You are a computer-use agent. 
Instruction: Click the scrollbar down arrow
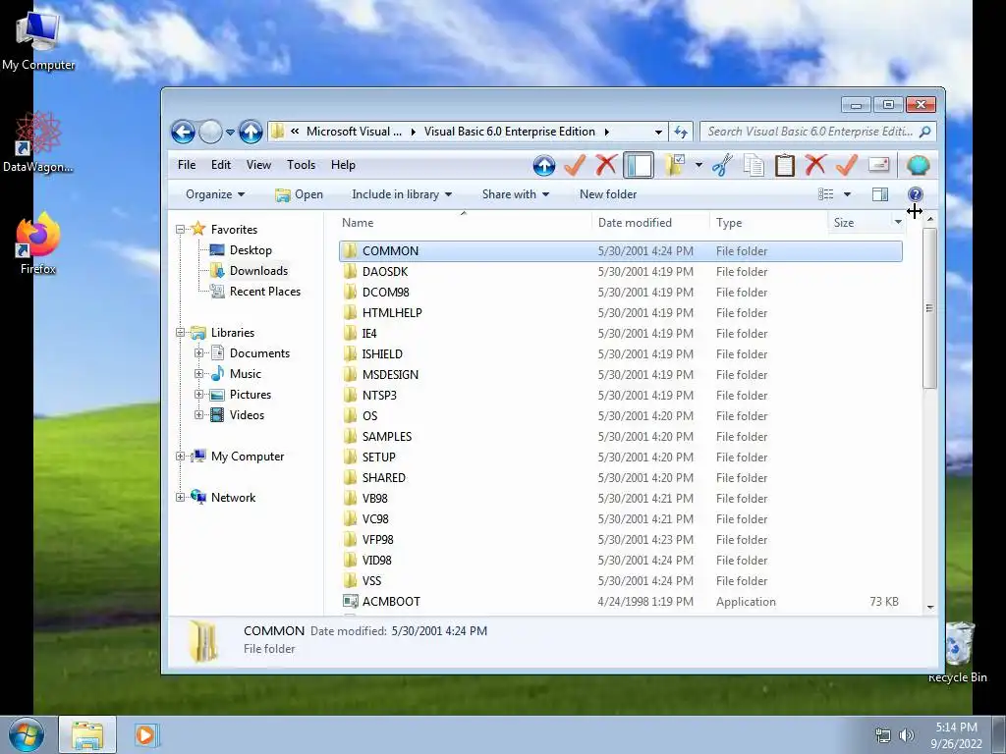[x=930, y=607]
